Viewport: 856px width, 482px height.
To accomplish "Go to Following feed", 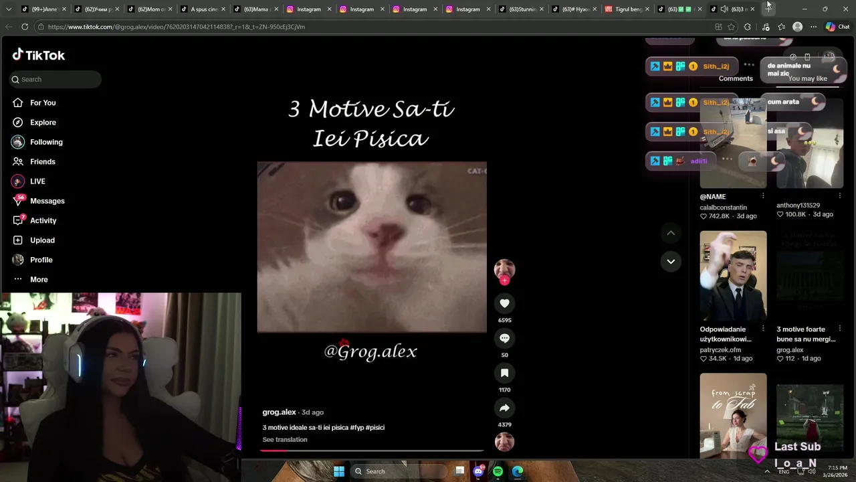I will click(x=46, y=142).
